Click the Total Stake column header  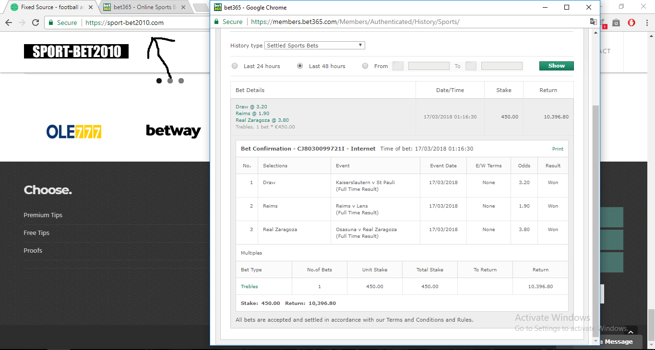(x=430, y=270)
